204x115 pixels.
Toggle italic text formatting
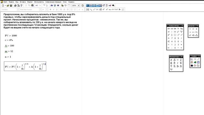click(x=54, y=10)
